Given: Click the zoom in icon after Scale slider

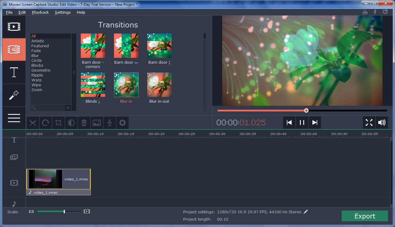Looking at the screenshot, I should pyautogui.click(x=87, y=211).
